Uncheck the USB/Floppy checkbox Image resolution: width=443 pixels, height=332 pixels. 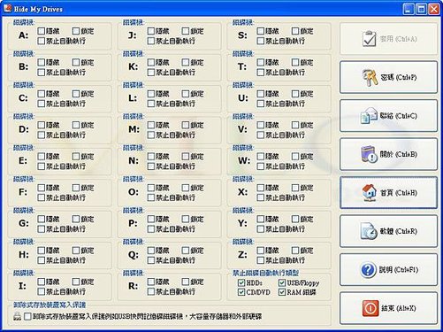coord(282,282)
